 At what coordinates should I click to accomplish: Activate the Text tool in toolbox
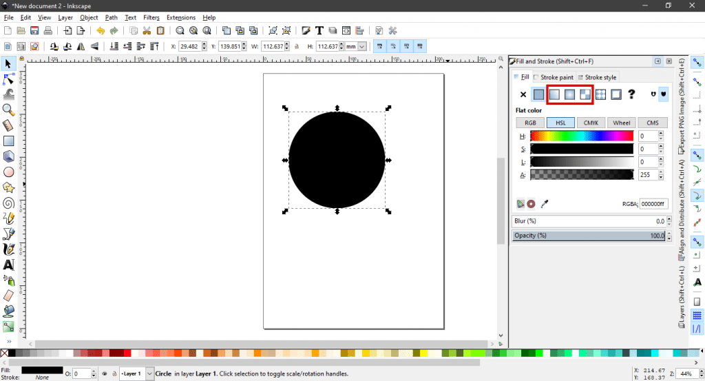8,265
